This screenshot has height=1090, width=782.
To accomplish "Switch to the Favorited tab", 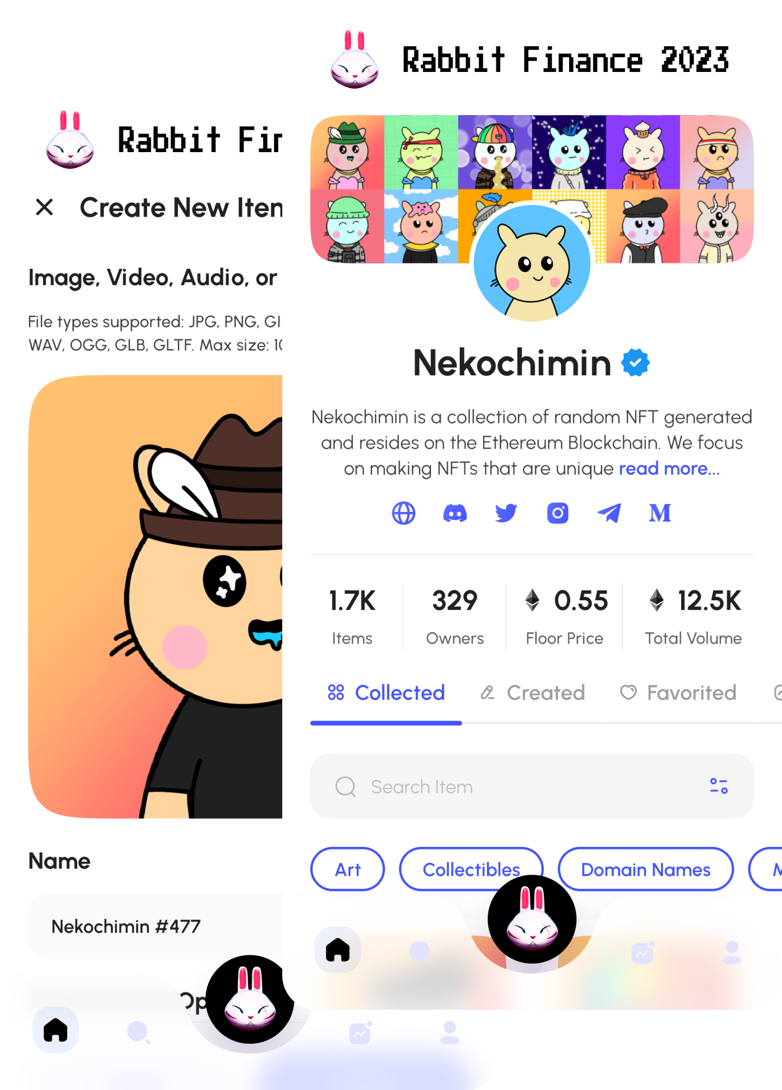I will (678, 693).
